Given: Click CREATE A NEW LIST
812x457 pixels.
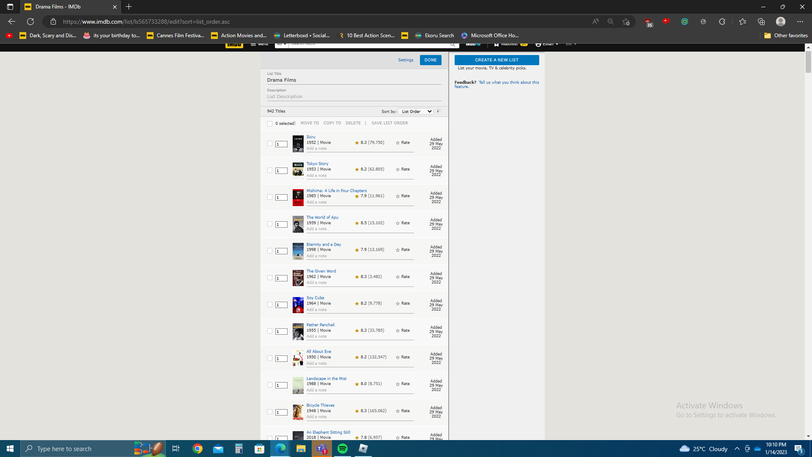Looking at the screenshot, I should [x=497, y=60].
